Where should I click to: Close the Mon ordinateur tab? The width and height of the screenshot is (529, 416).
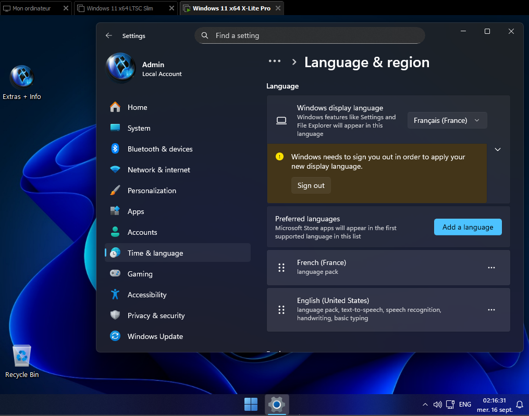(66, 8)
